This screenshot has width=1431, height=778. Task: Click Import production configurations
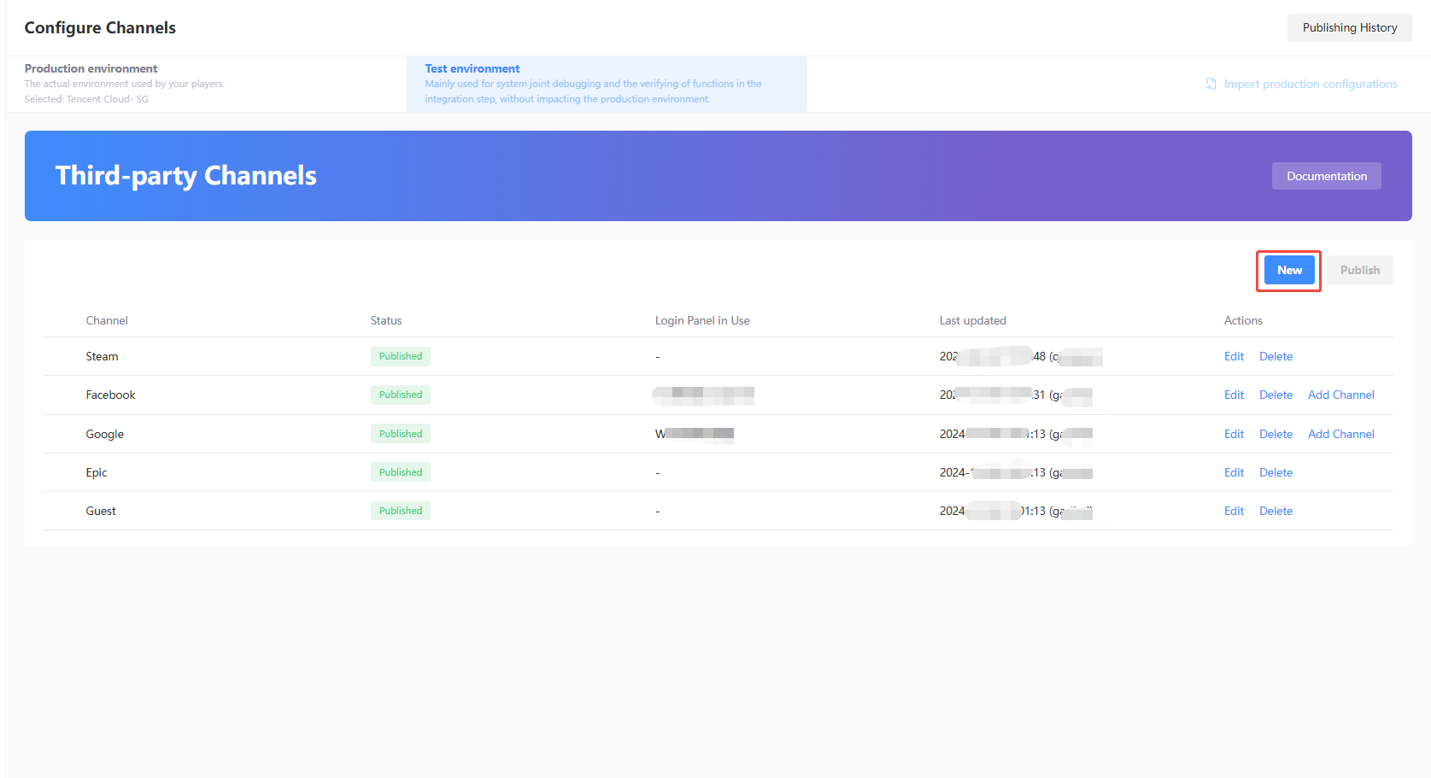1310,84
